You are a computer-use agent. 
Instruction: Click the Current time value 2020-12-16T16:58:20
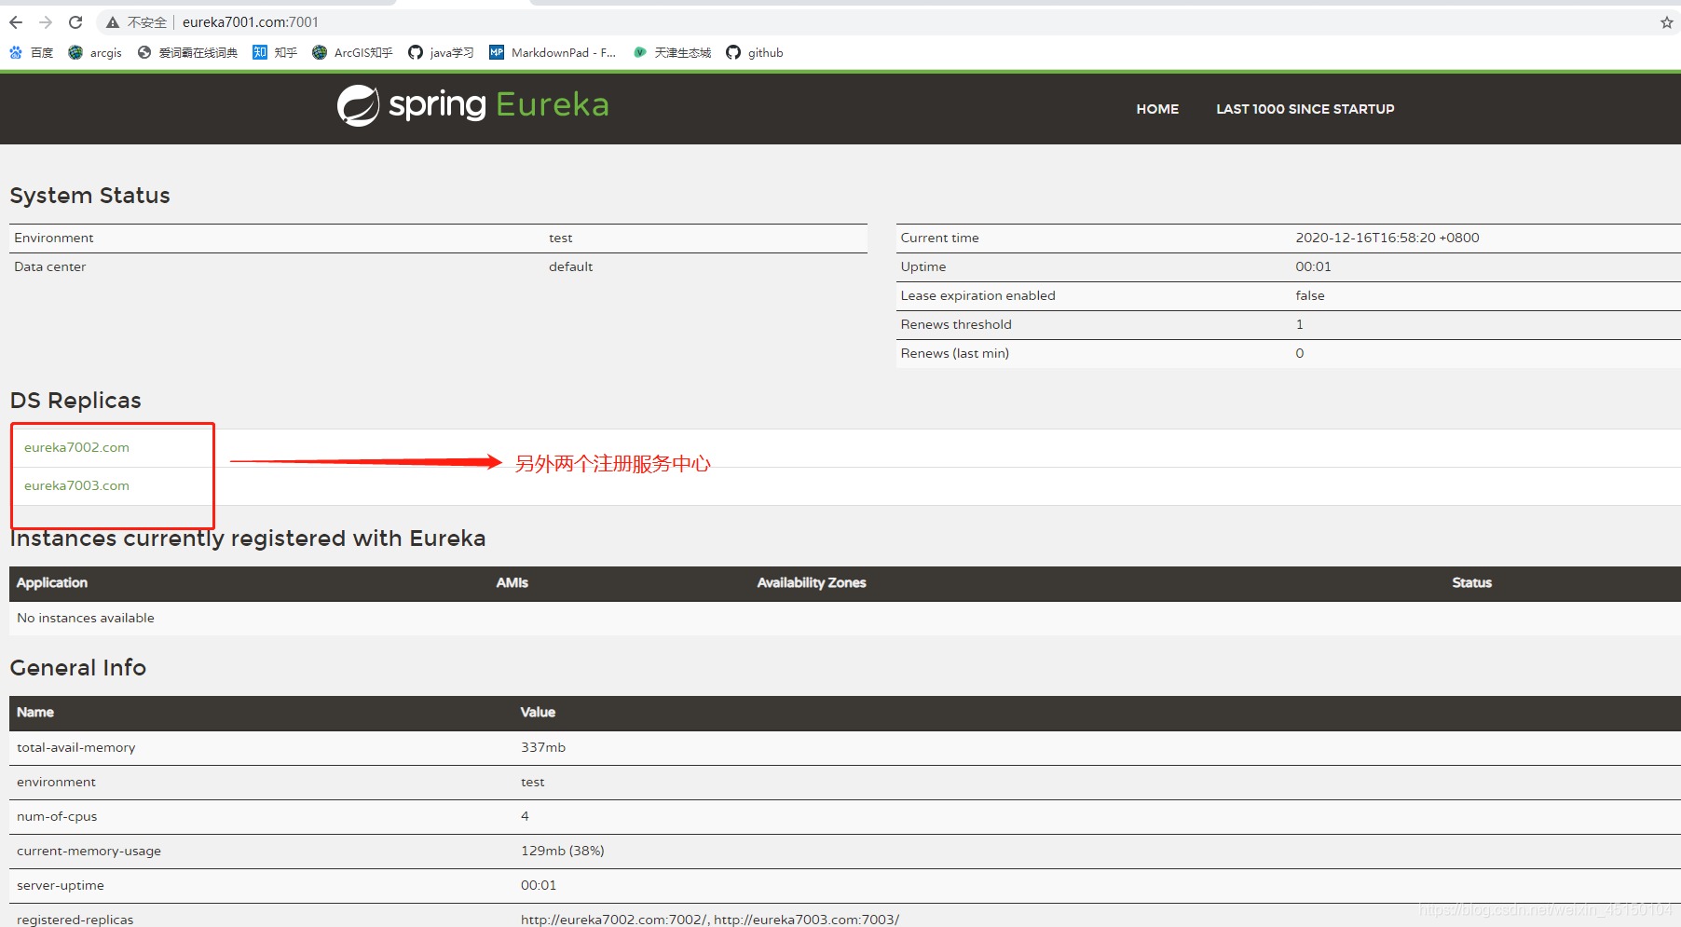[x=1387, y=239]
